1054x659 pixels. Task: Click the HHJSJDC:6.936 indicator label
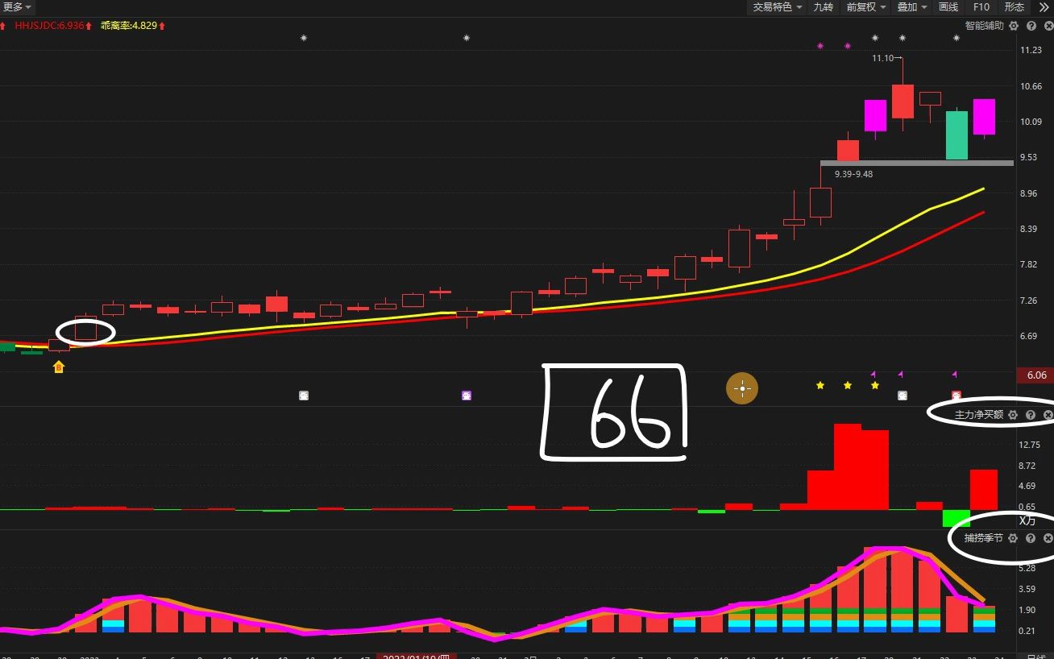(x=50, y=26)
